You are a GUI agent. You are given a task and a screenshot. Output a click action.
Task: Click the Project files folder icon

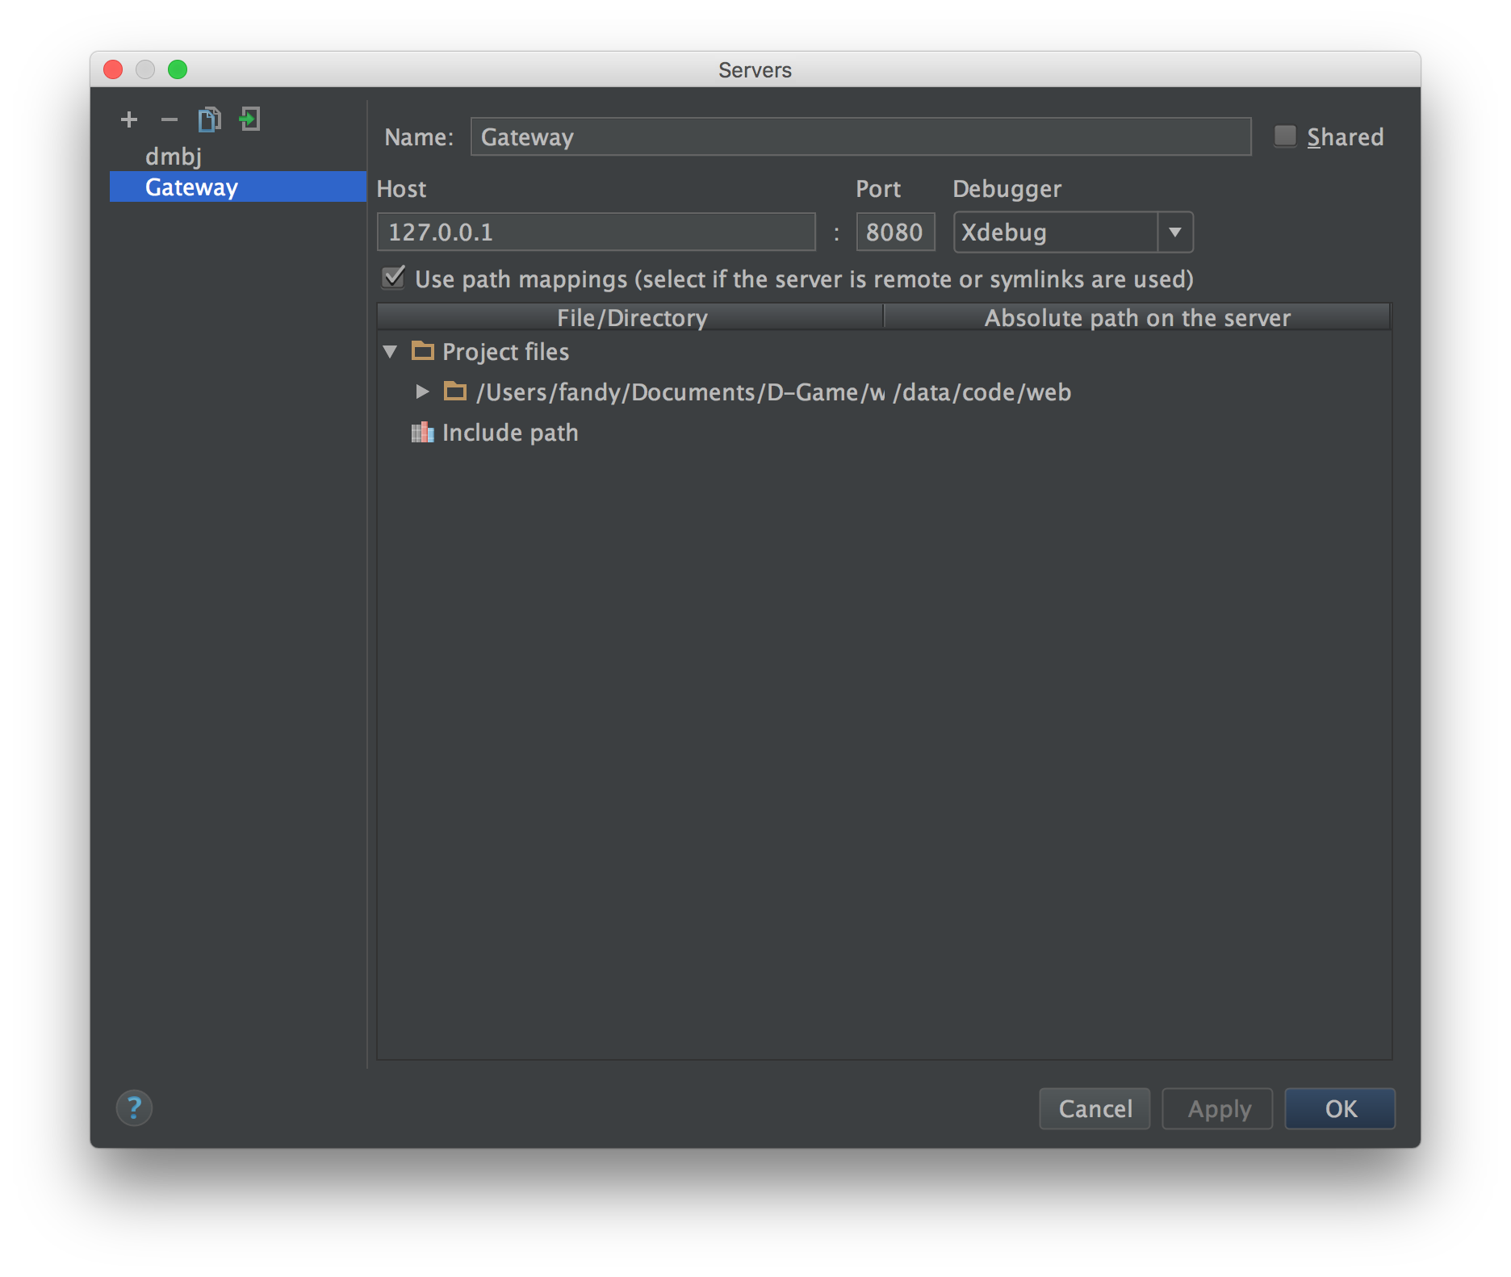pos(423,351)
